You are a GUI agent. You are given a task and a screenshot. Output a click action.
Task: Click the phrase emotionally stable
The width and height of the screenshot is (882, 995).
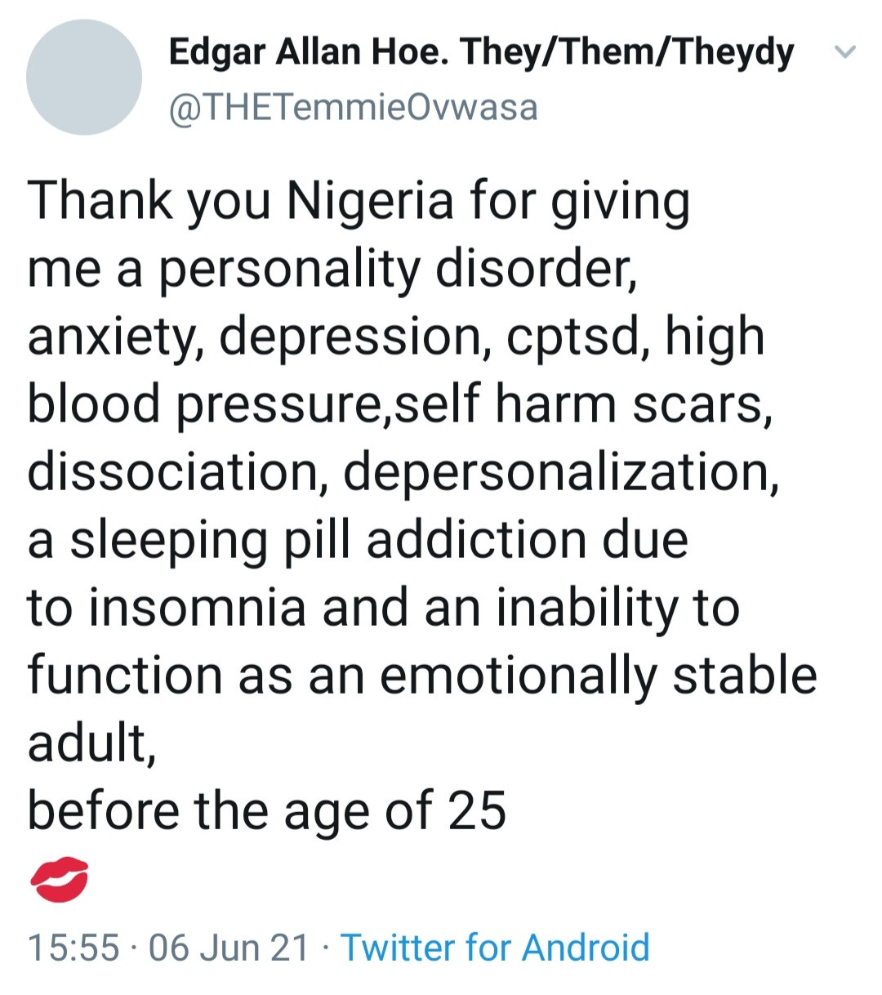(x=598, y=676)
